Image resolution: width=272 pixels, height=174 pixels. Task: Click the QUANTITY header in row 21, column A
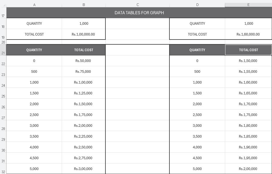point(34,50)
